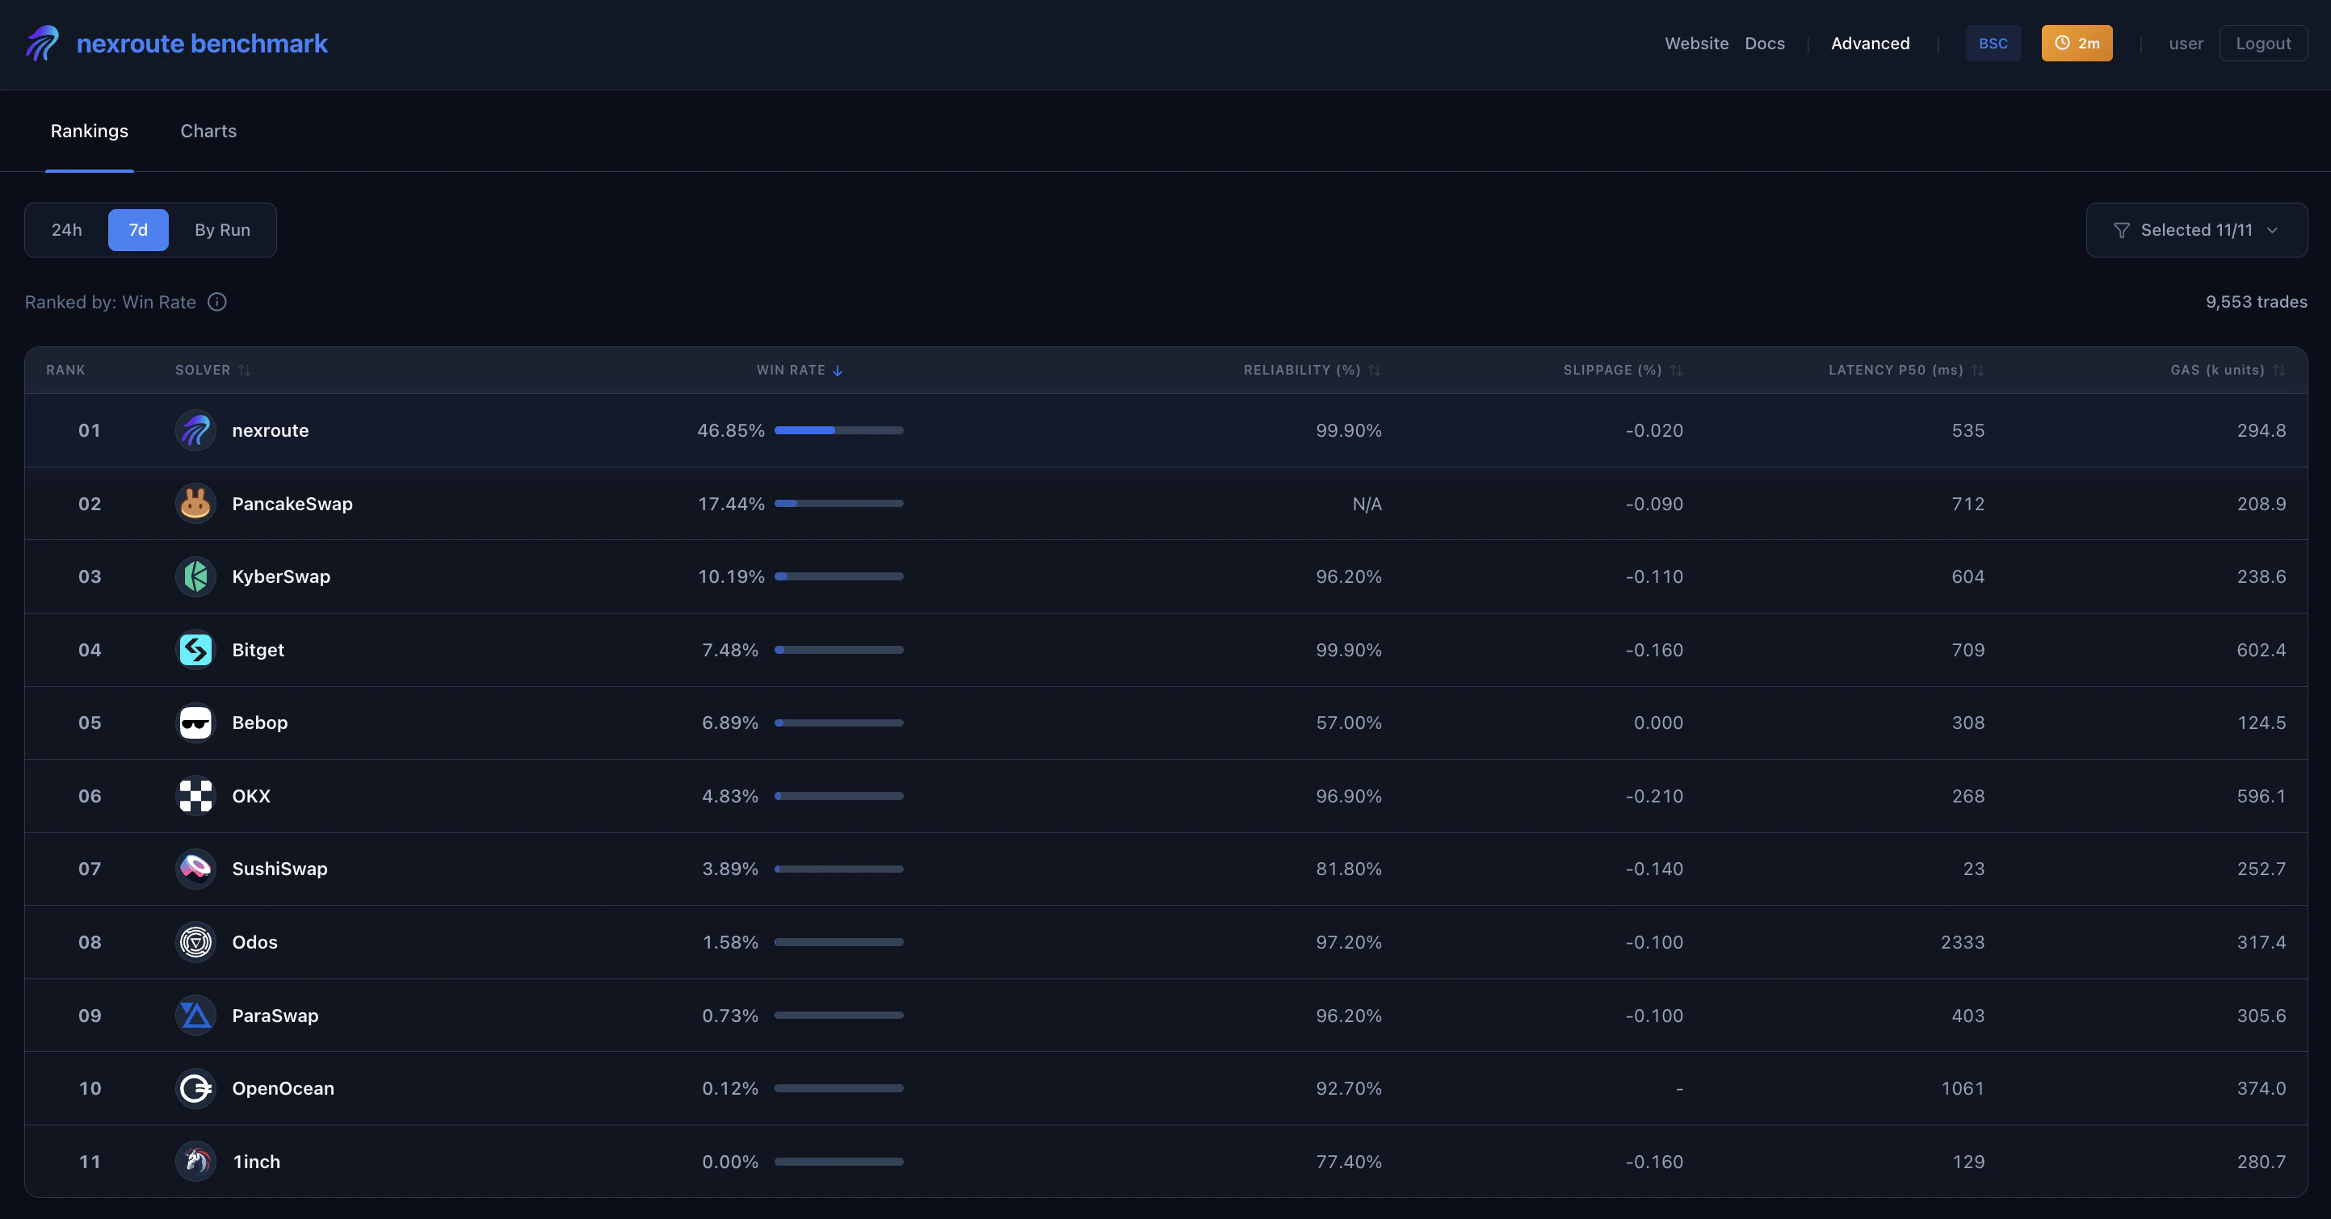Screen dimensions: 2331x1219
Task: Click the GAS (k units) header
Action: [x=2217, y=371]
